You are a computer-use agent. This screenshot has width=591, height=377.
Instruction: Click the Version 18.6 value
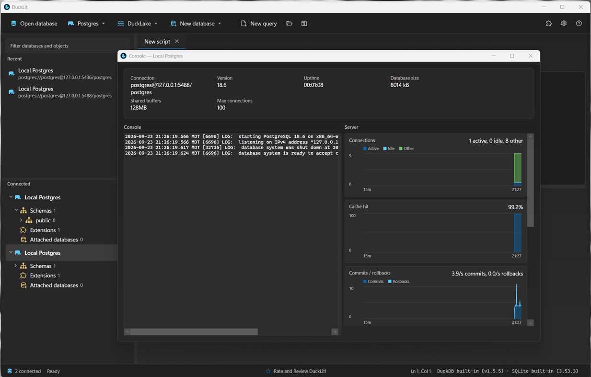tap(221, 85)
